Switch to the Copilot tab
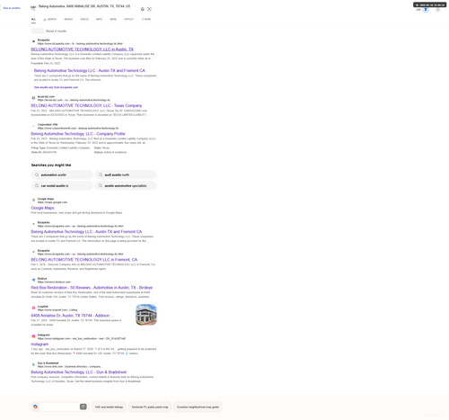 pyautogui.click(x=128, y=19)
